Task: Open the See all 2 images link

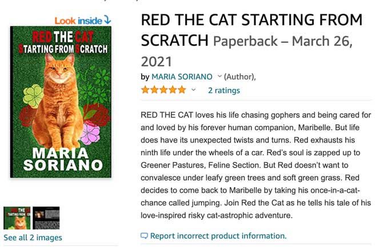Action: [x=33, y=237]
